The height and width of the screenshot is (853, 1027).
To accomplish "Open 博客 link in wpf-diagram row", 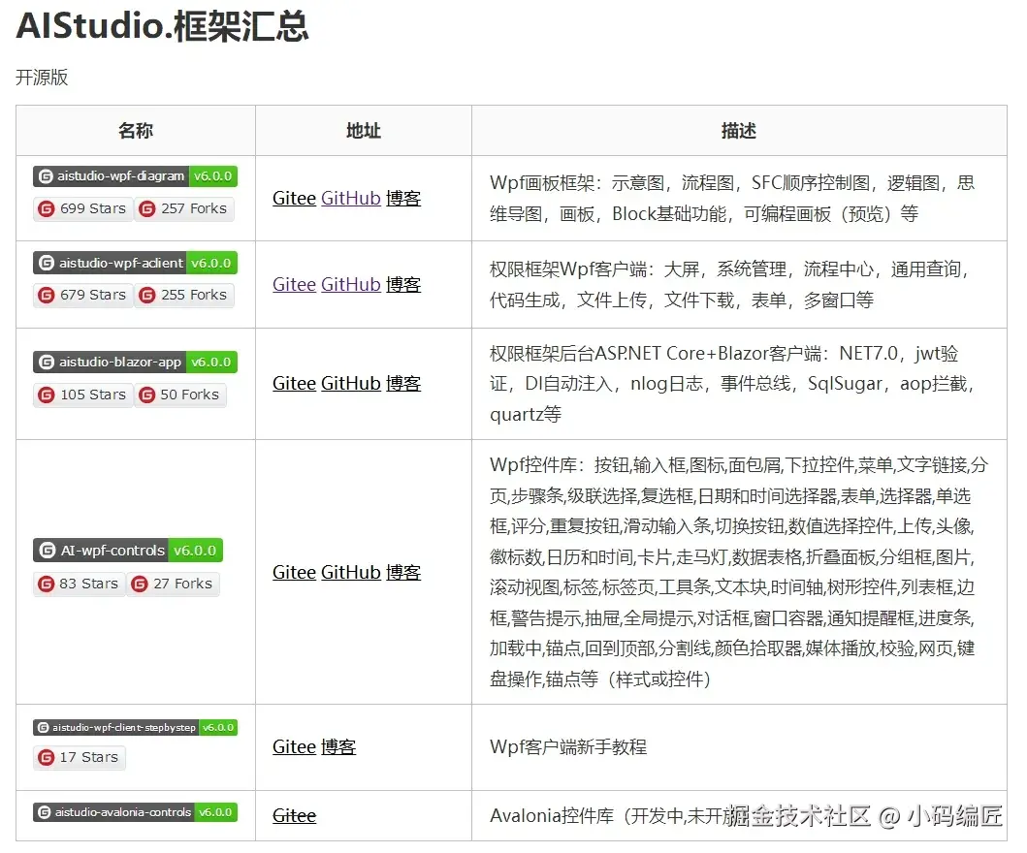I will tap(402, 199).
